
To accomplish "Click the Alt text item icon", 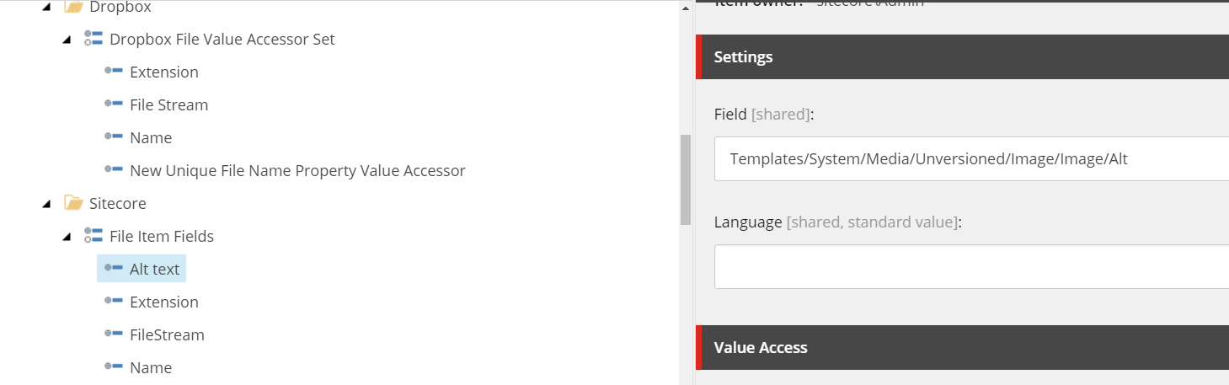I will (x=114, y=269).
